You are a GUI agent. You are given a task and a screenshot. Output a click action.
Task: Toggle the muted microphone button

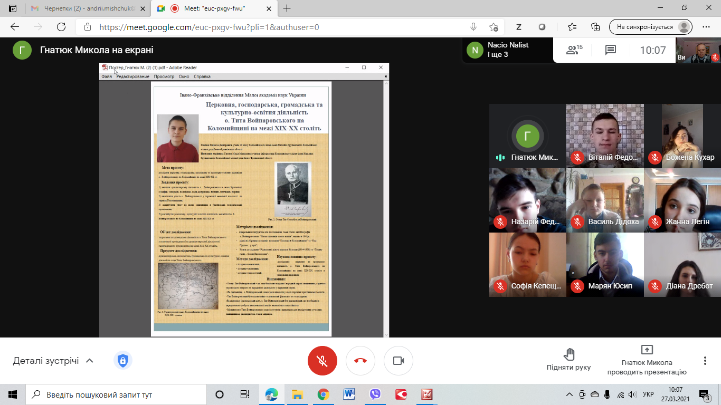322,361
